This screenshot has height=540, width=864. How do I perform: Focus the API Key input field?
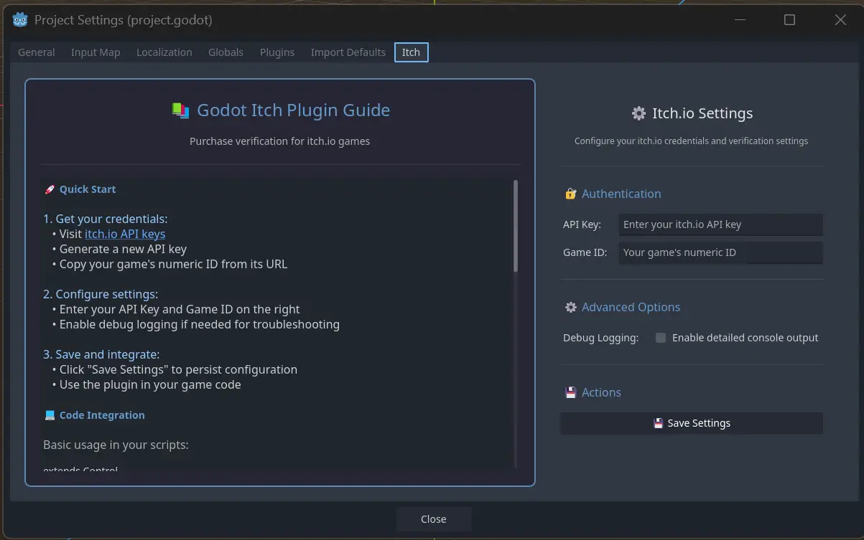point(720,224)
